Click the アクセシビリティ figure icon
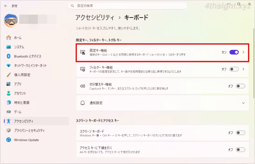Image resolution: width=255 pixels, height=164 pixels. tap(8, 121)
